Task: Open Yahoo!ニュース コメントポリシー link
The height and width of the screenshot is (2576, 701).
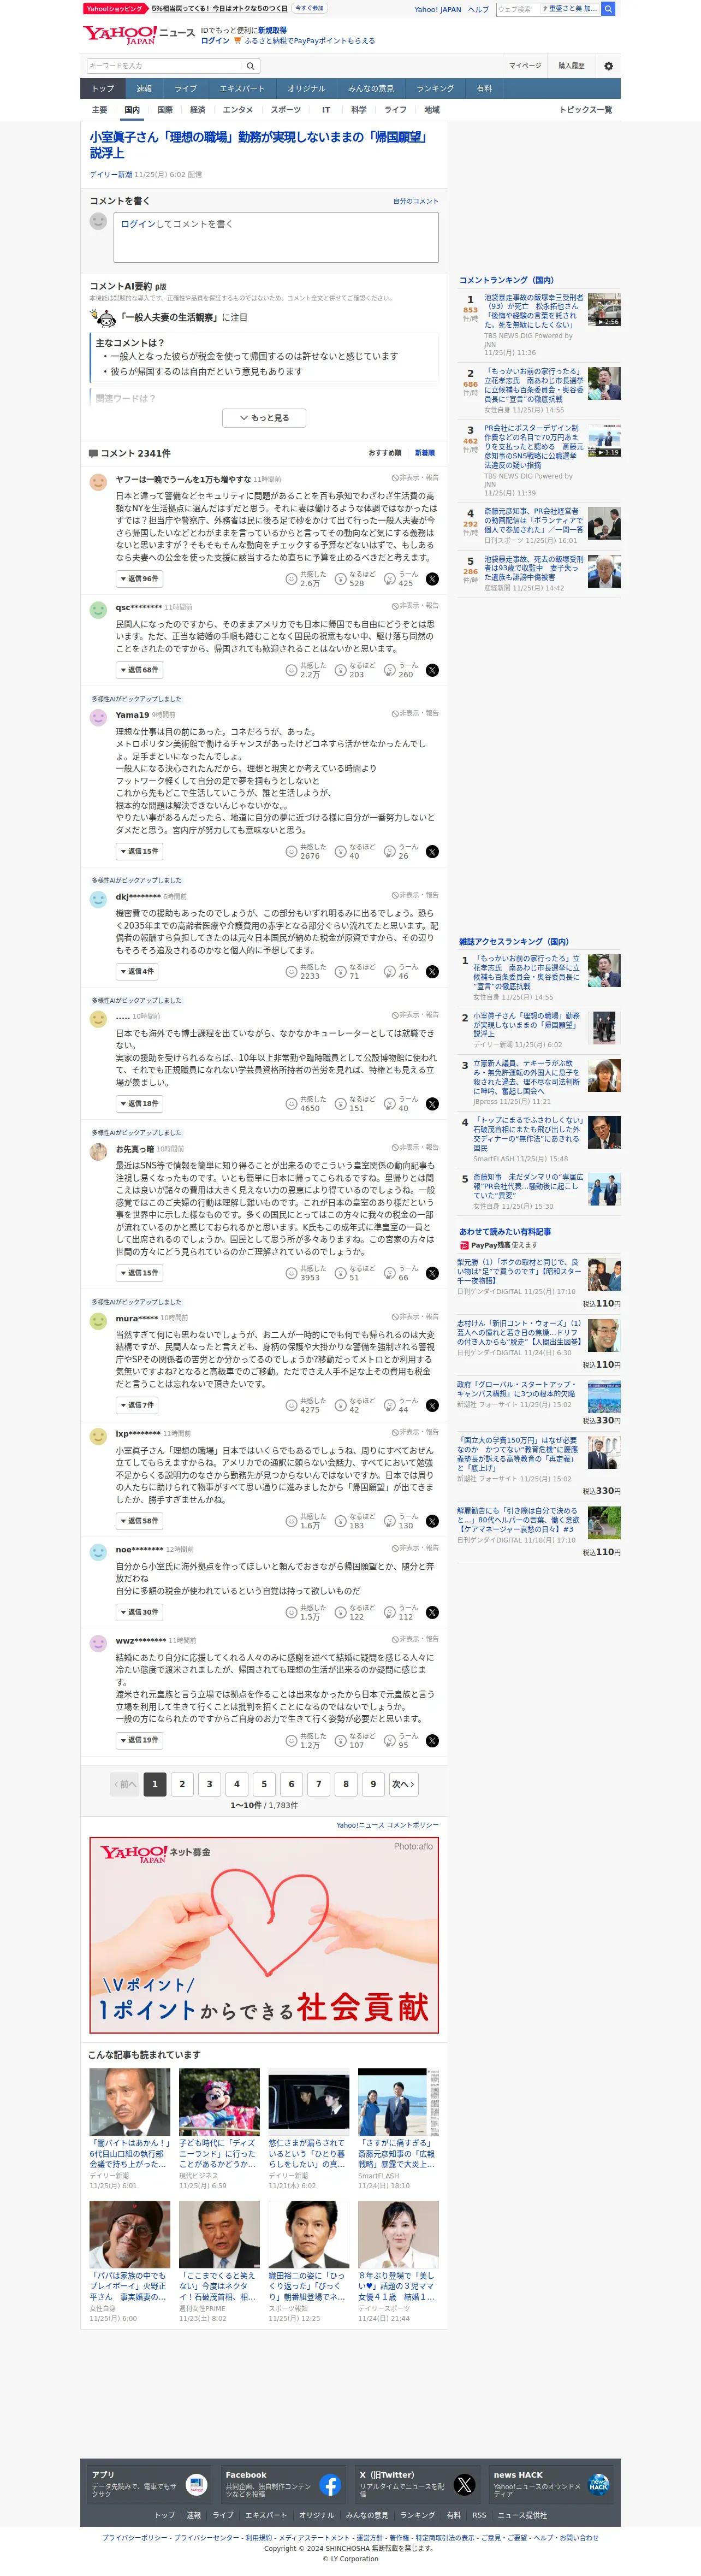Action: click(387, 1825)
